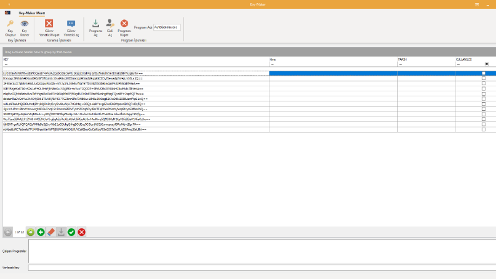Click the Kime cell of selected row
The image size is (496, 279).
pos(333,73)
